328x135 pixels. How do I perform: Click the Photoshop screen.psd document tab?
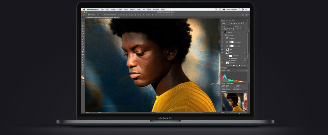[x=103, y=18]
